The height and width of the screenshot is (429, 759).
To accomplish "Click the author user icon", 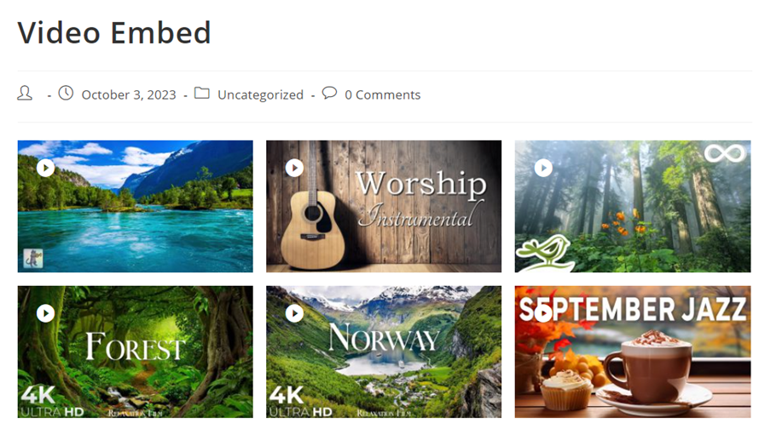I will tap(25, 94).
